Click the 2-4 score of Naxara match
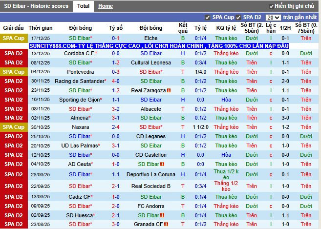The image size is (321, 229). click(x=116, y=127)
